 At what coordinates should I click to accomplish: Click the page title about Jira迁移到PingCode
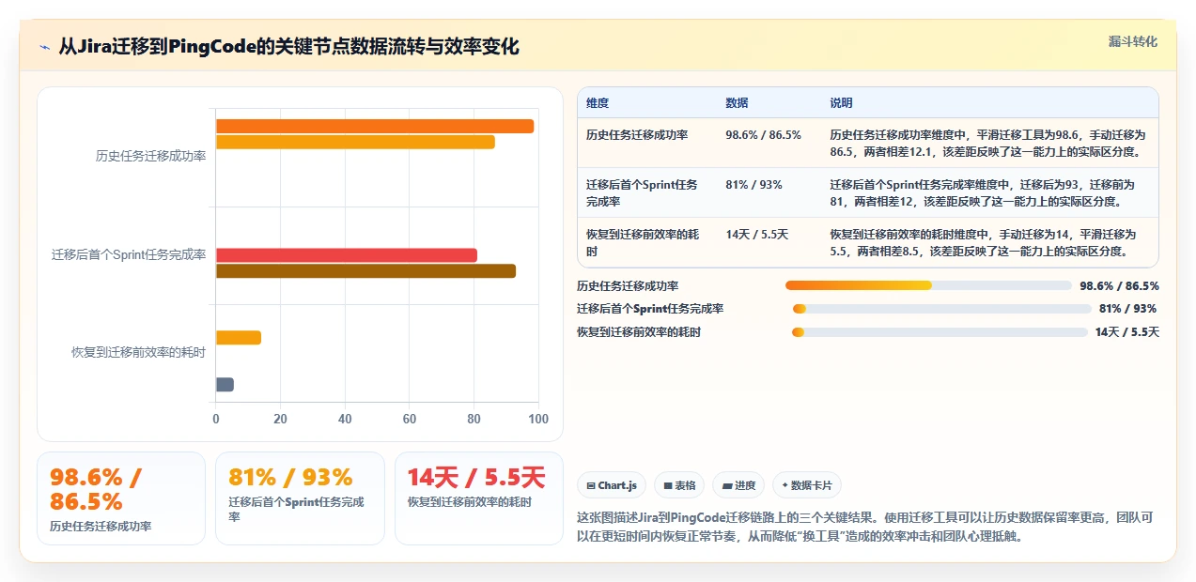288,47
